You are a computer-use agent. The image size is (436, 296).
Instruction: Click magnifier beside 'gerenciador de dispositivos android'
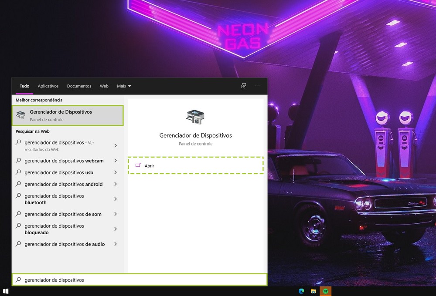pyautogui.click(x=18, y=184)
